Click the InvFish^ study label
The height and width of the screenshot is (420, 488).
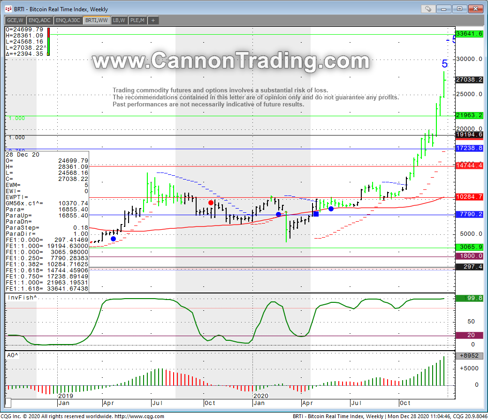coord(22,298)
